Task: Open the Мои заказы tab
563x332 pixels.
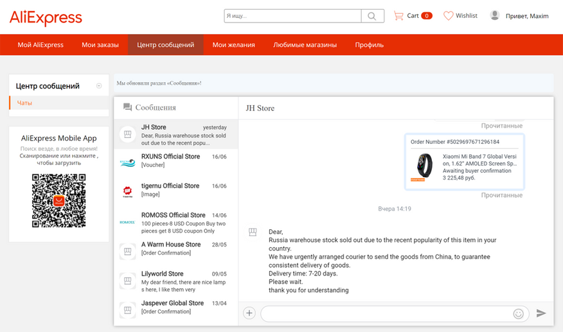Action: tap(100, 45)
